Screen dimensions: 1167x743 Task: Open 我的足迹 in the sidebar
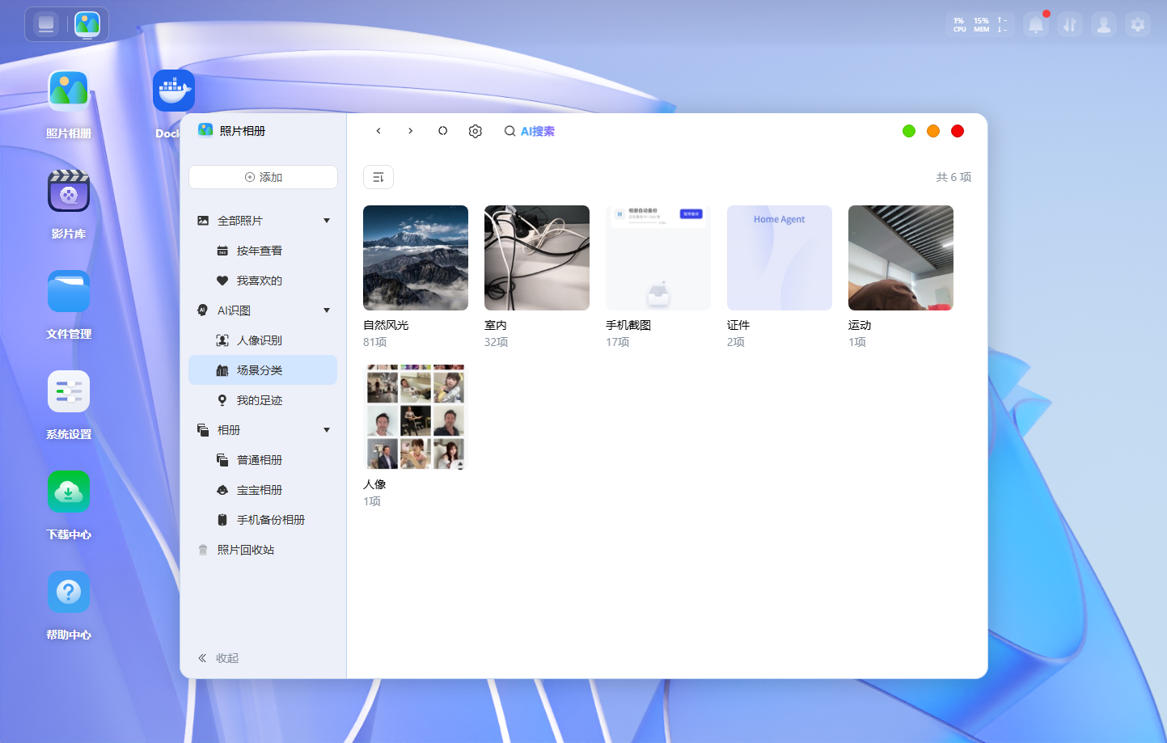click(263, 400)
